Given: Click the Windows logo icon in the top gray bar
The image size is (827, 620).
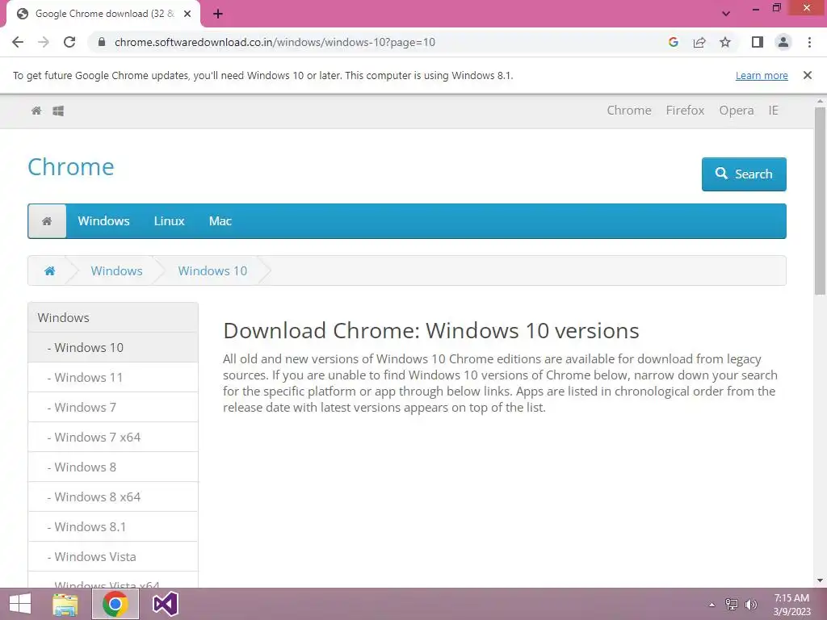Looking at the screenshot, I should (x=58, y=111).
